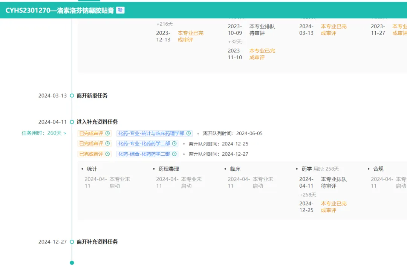Image resolution: width=407 pixels, height=280 pixels.
Task: Select the 化药-综合-化药药学二部 tag
Action: pyautogui.click(x=144, y=154)
